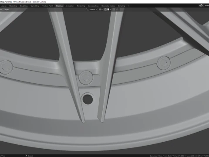This screenshot has width=209, height=157.
Task: Open the Object menu in viewport header
Action: (7, 10)
